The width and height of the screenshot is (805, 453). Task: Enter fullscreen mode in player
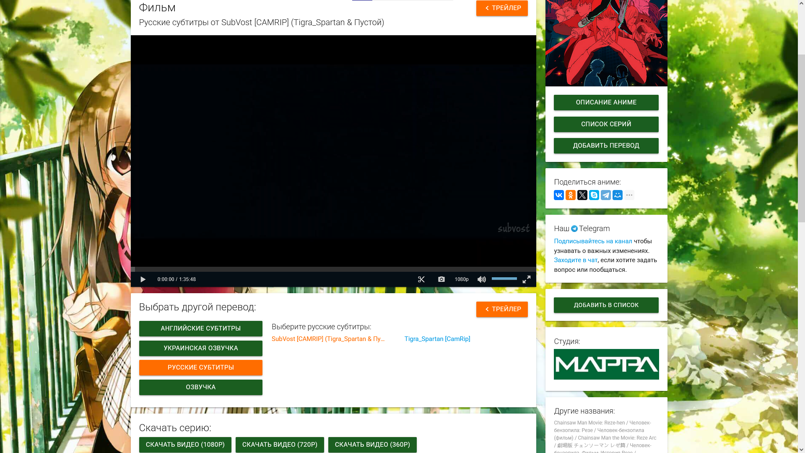tap(527, 279)
